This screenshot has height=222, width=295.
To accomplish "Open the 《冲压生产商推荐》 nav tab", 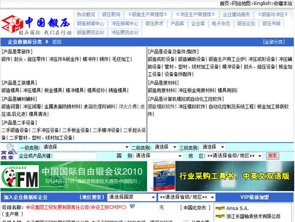I will click(195, 14).
